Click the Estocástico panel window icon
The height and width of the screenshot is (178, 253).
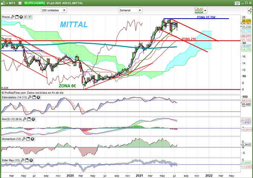[x=34, y=97]
